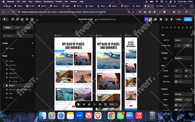Set New Tab to Yes
This screenshot has height=122, width=195.
coord(179,45)
